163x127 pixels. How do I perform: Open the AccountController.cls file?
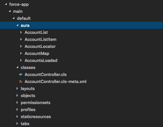(46, 74)
